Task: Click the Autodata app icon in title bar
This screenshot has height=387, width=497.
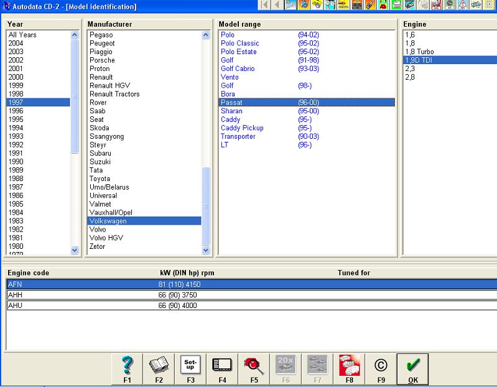Action: click(6, 6)
